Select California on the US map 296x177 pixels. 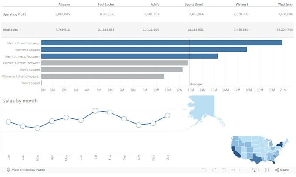(x=235, y=152)
